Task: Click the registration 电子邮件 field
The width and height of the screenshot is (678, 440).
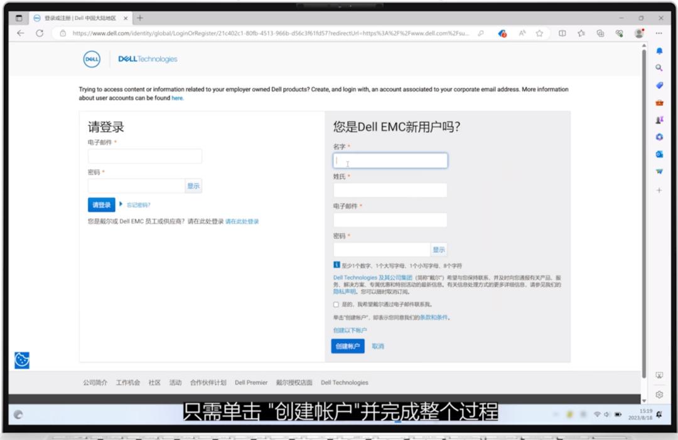Action: click(x=390, y=220)
